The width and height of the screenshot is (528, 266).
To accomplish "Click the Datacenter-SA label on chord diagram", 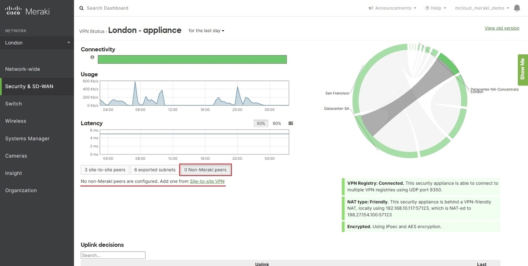I will [x=337, y=108].
